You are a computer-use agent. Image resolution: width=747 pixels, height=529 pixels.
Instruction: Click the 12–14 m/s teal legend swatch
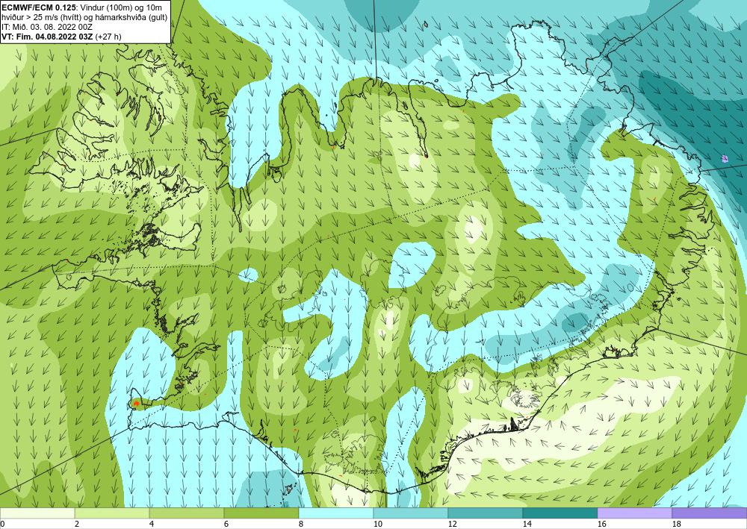[485, 513]
